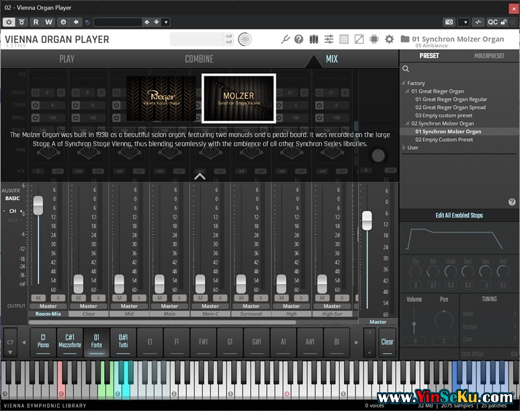This screenshot has height=411, width=520.
Task: Mute the Room-Mix channel
Action: click(38, 298)
